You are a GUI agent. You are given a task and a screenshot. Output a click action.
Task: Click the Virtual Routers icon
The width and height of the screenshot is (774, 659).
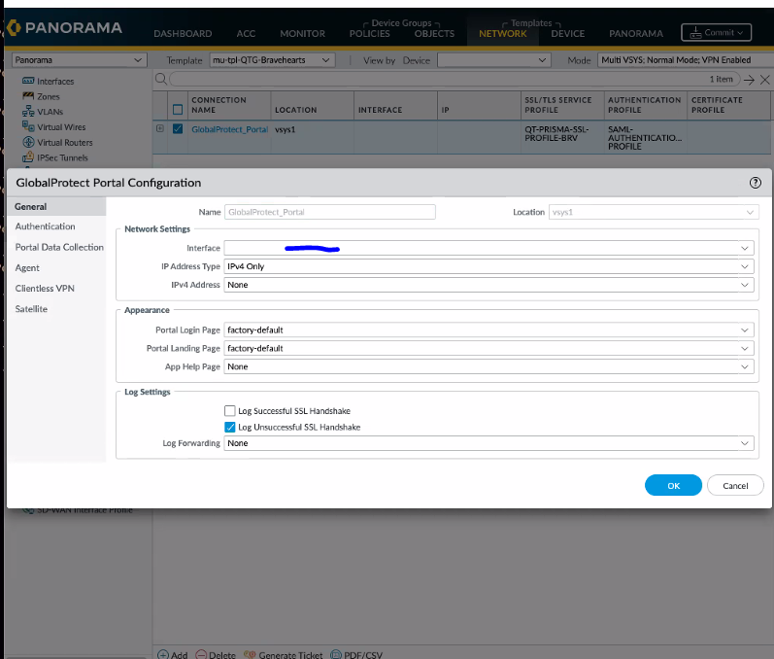28,142
